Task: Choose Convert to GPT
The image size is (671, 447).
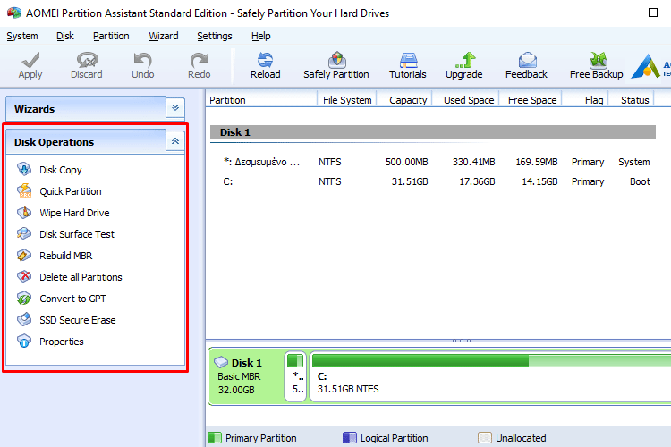Action: click(x=72, y=299)
